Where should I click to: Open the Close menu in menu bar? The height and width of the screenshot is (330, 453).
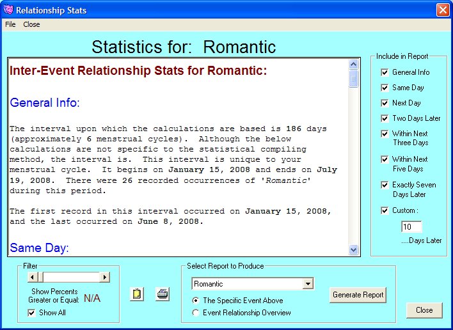coord(31,24)
